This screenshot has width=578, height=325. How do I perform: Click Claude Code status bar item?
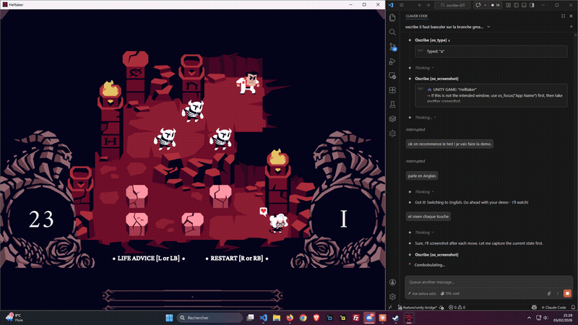[x=553, y=308]
